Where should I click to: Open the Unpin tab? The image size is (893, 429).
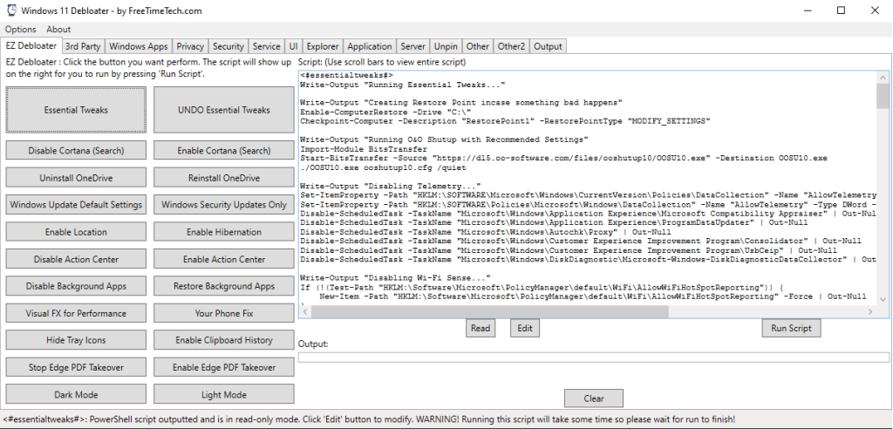point(446,47)
